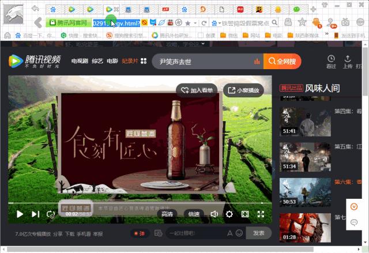Click the Tencent Video logo

[x=35, y=61]
